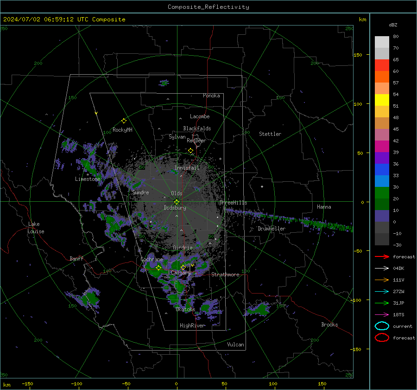Click the Composite_Reflectivity title
Viewport: 417px width, 390px height.
pyautogui.click(x=208, y=7)
